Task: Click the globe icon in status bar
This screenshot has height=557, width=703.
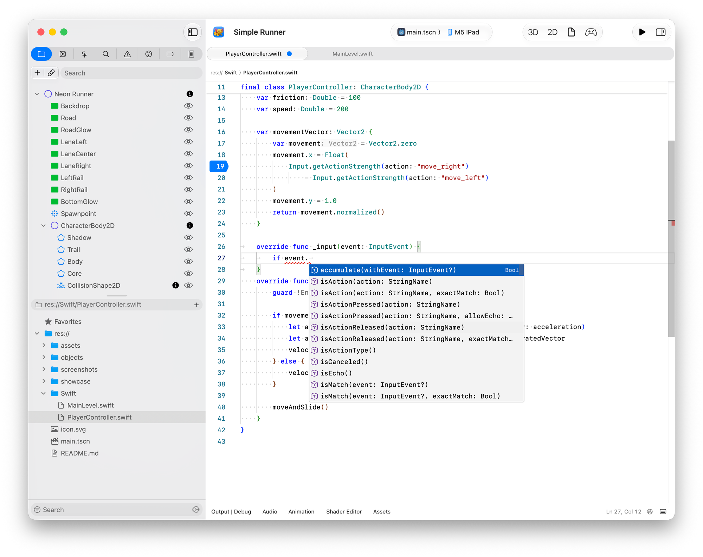Action: tap(650, 512)
